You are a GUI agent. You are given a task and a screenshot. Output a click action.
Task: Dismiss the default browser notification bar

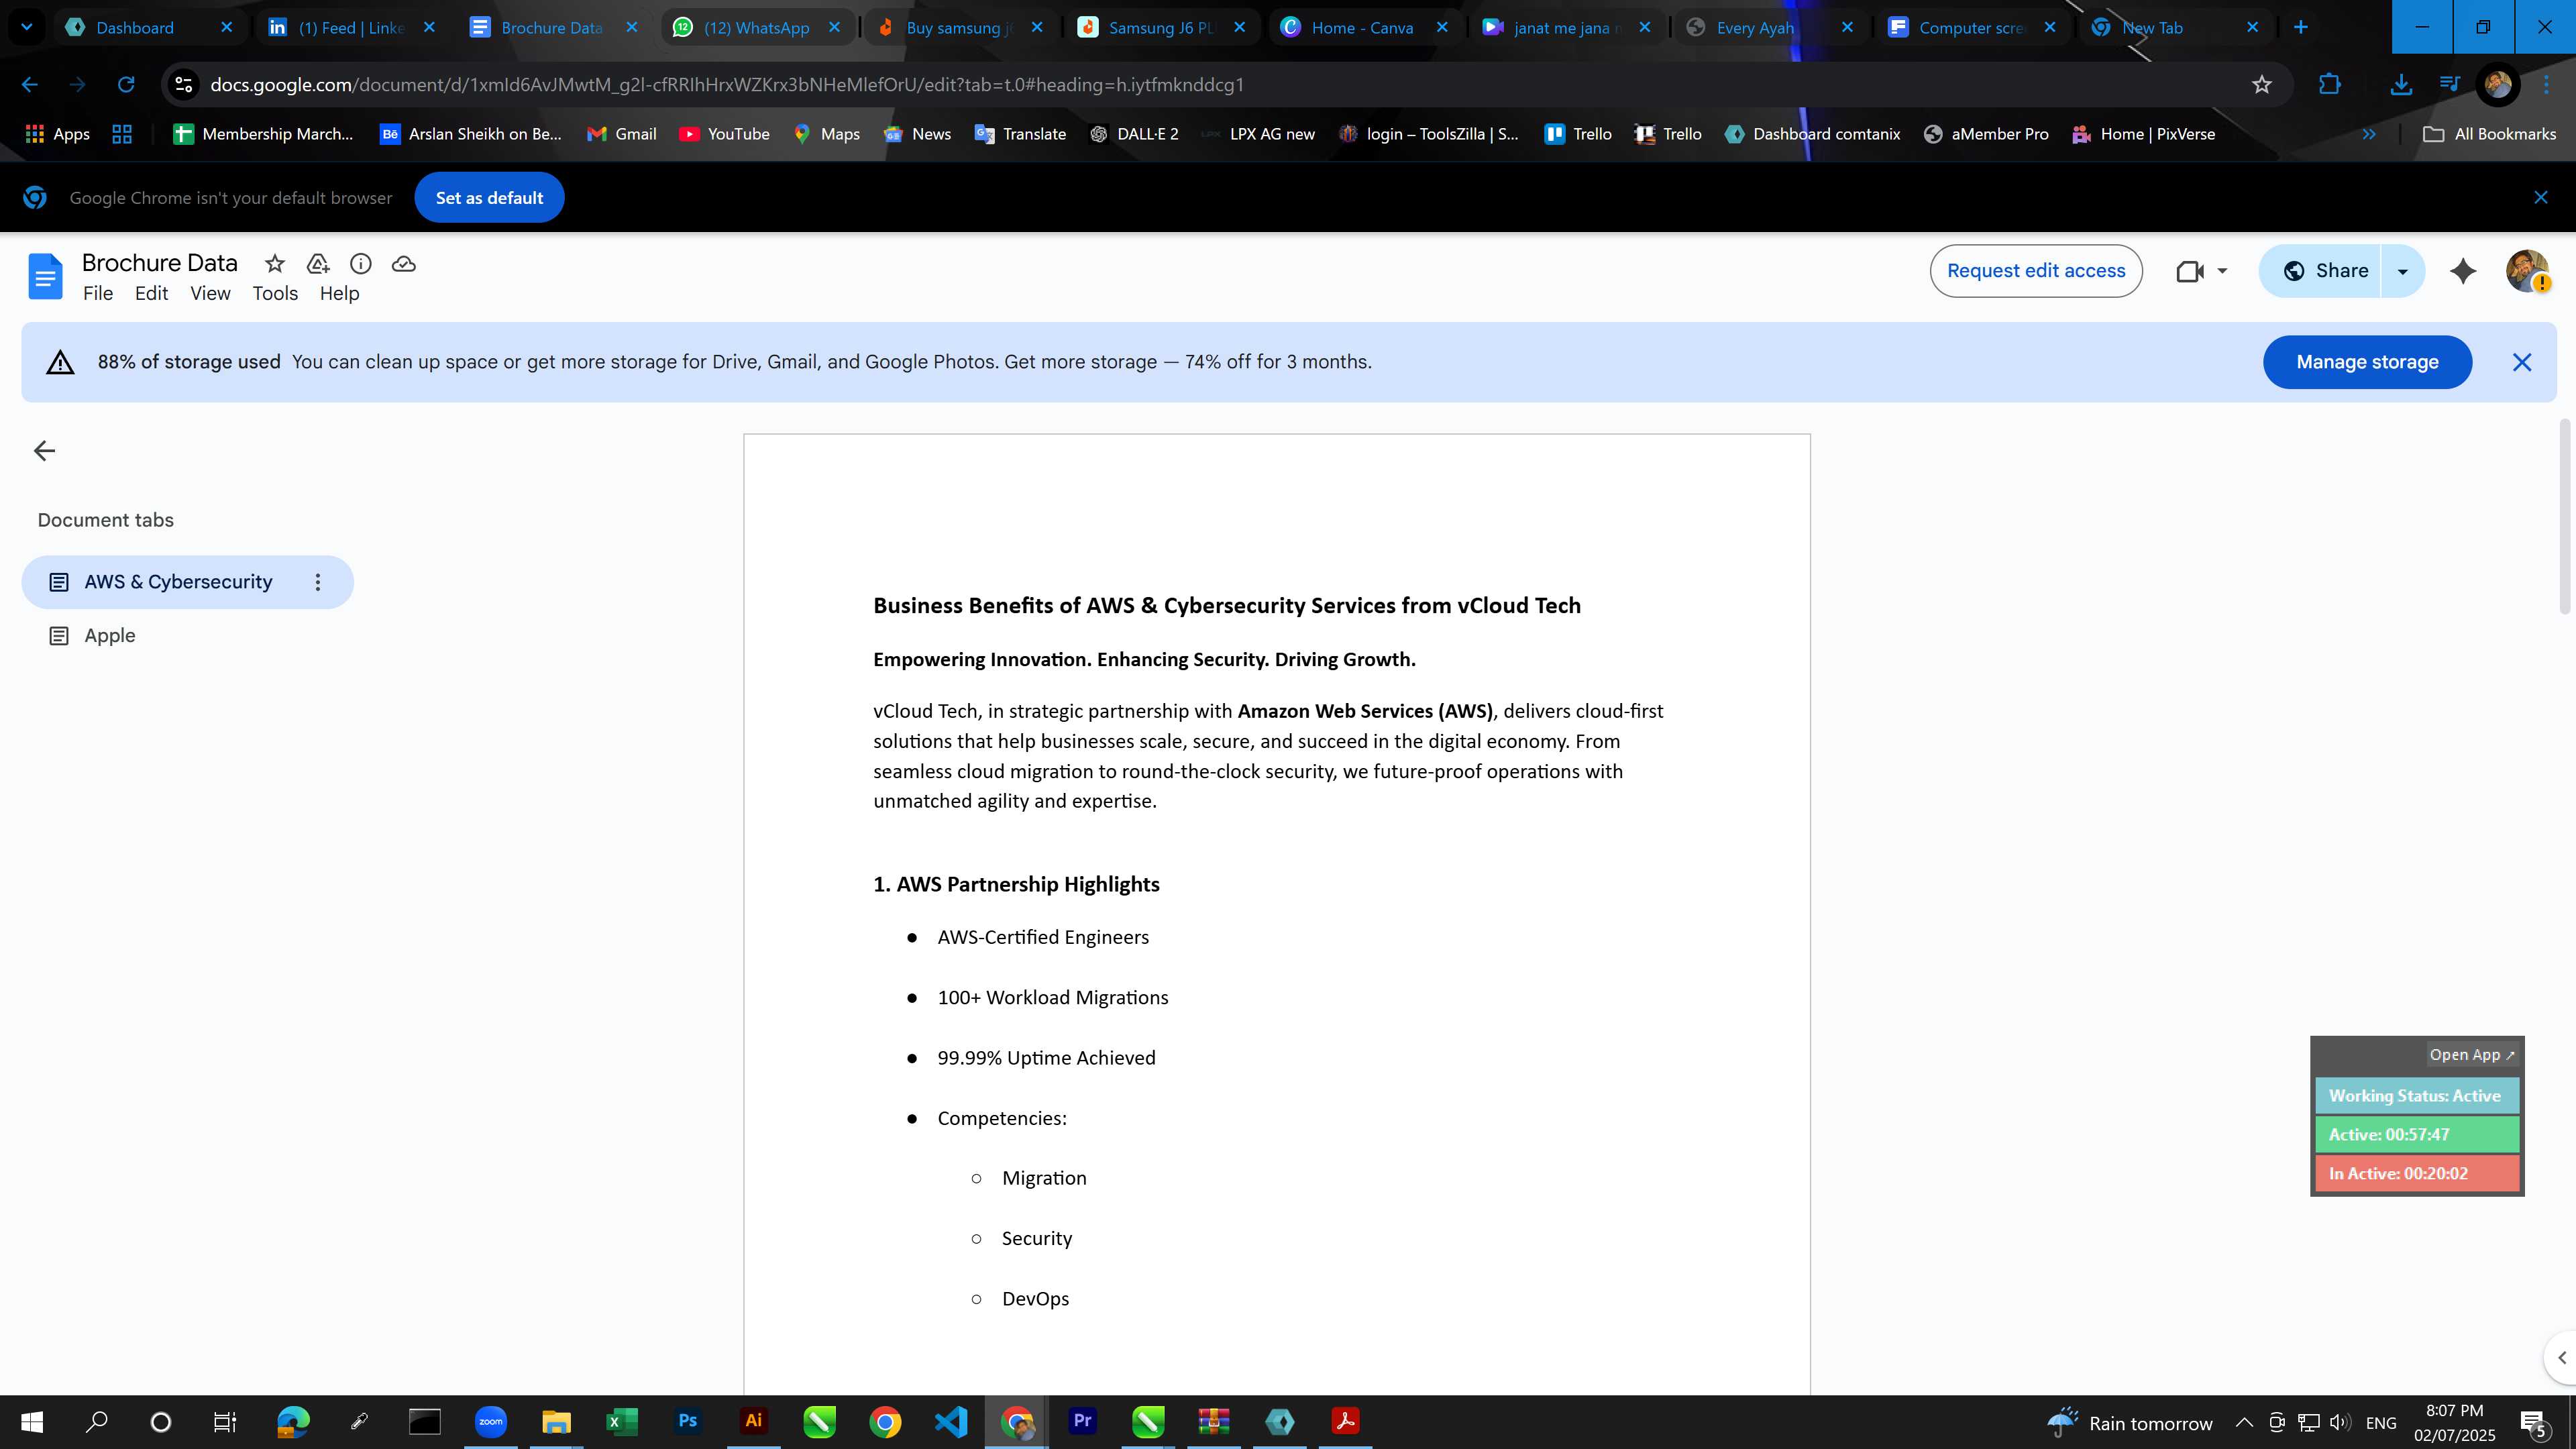(x=2541, y=197)
